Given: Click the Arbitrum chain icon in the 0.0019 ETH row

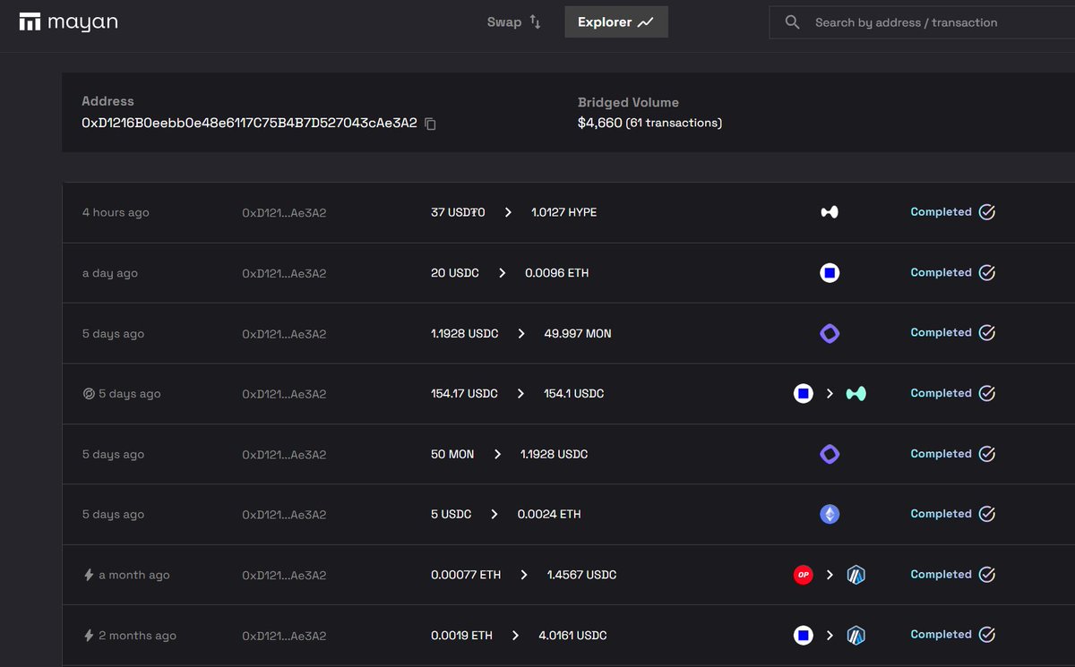Looking at the screenshot, I should point(856,636).
